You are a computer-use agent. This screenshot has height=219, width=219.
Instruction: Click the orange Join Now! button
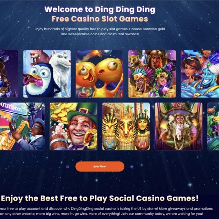[x=100, y=166]
